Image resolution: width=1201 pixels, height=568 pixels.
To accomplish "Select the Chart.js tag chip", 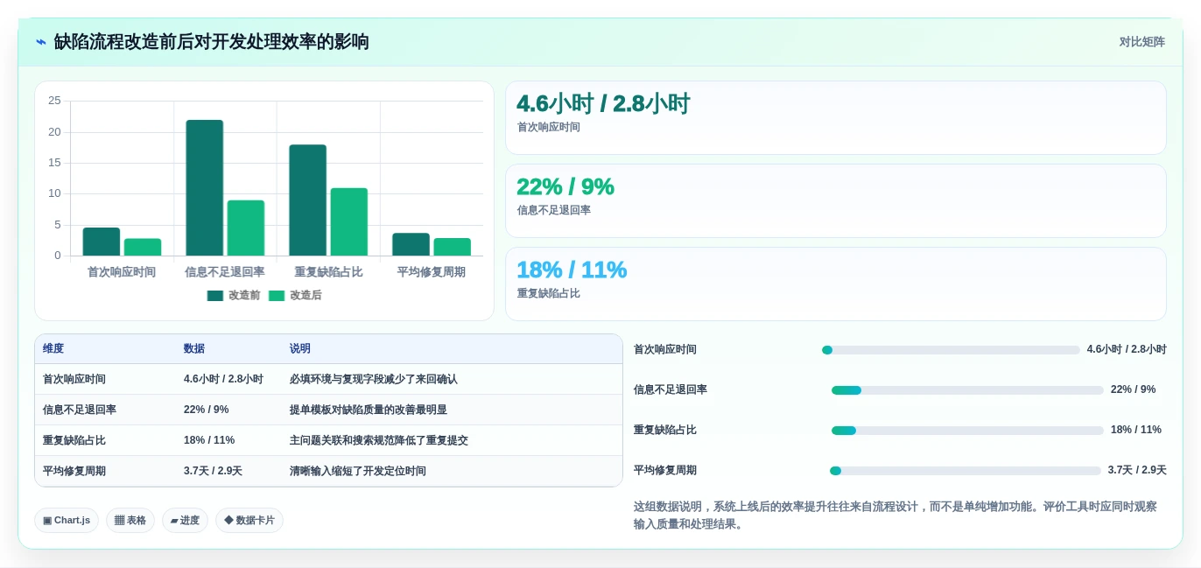I will (x=67, y=521).
